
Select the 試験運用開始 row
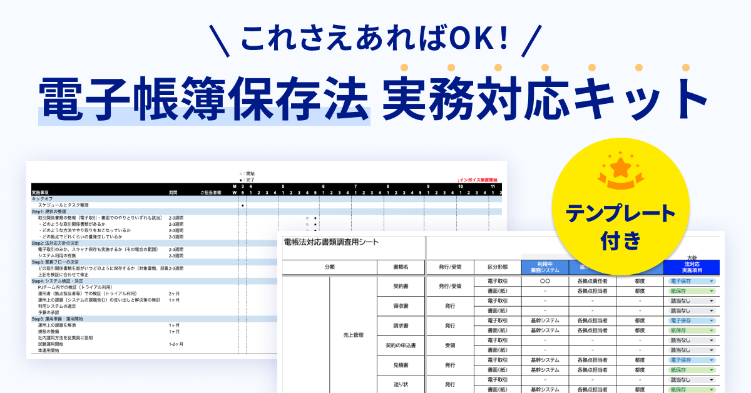[155, 344]
